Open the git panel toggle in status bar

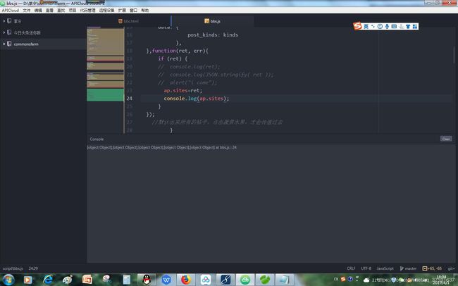pos(451,268)
